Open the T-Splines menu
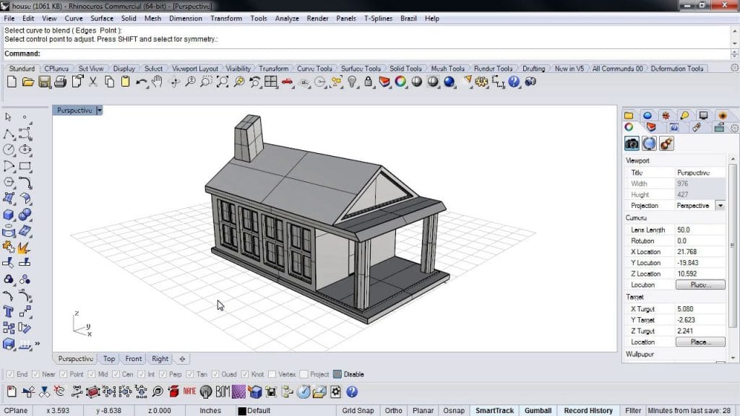The image size is (740, 416). pyautogui.click(x=379, y=18)
